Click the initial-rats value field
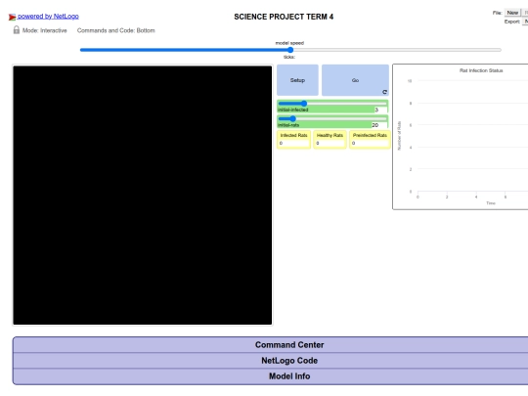Viewport: 528px width, 396px height. pos(379,125)
